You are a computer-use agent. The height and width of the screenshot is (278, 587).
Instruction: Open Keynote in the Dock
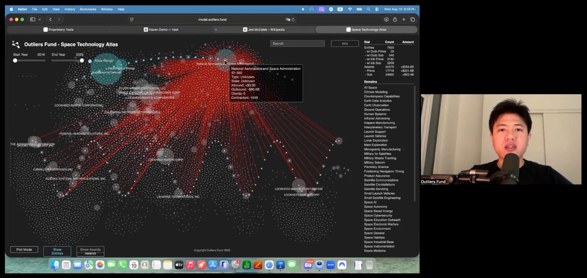click(x=280, y=265)
